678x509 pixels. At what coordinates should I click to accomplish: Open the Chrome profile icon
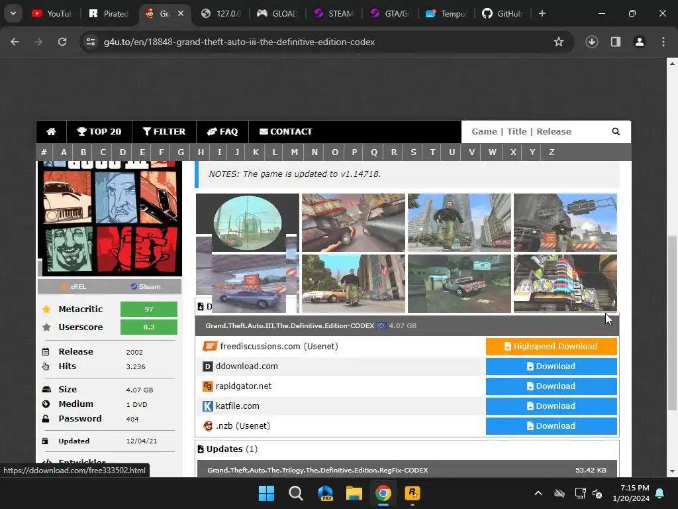pyautogui.click(x=640, y=42)
